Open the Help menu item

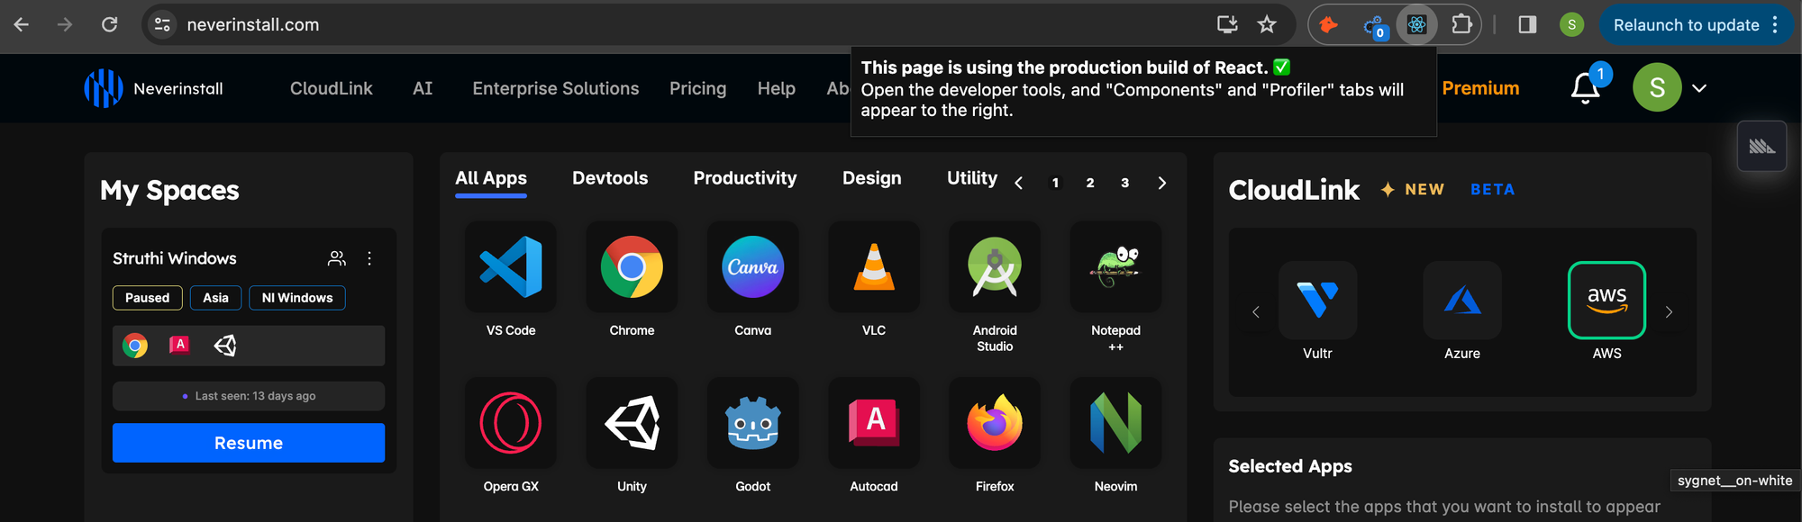click(x=777, y=88)
